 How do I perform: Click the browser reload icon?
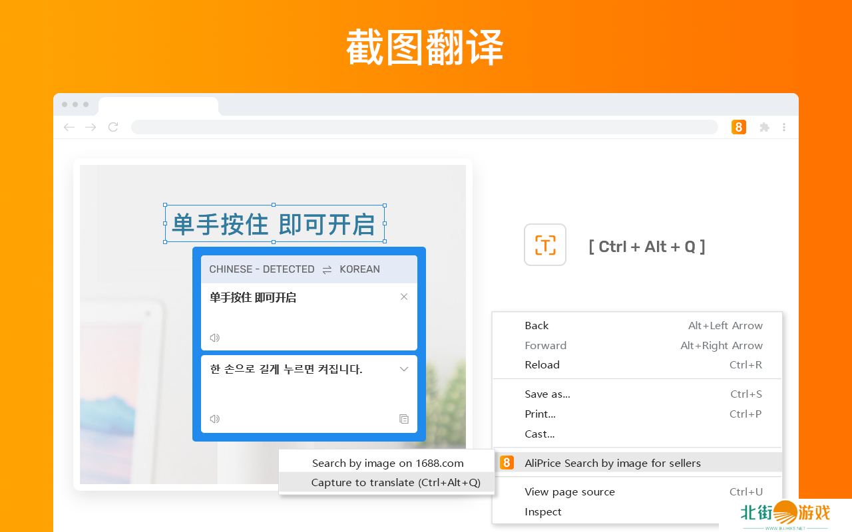[x=113, y=127]
